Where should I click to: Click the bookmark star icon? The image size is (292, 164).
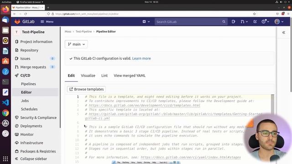(255, 14)
